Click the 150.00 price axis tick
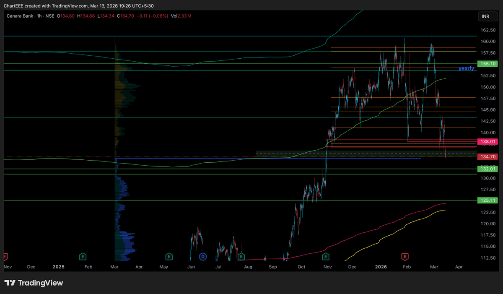This screenshot has height=294, width=503. (487, 87)
